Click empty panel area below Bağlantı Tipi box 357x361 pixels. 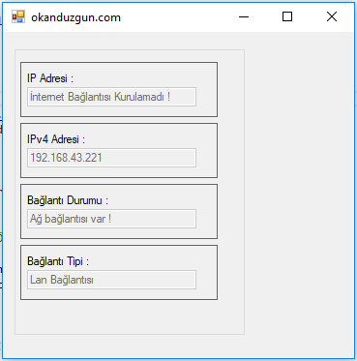[x=129, y=316]
